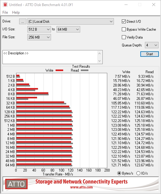
Task: Select the IO/s radio button
Action: click(138, 173)
